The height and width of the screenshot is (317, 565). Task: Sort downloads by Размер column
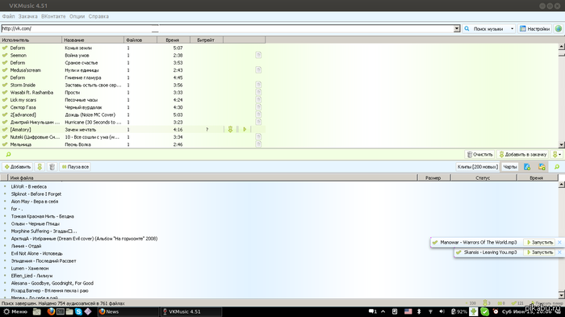433,177
